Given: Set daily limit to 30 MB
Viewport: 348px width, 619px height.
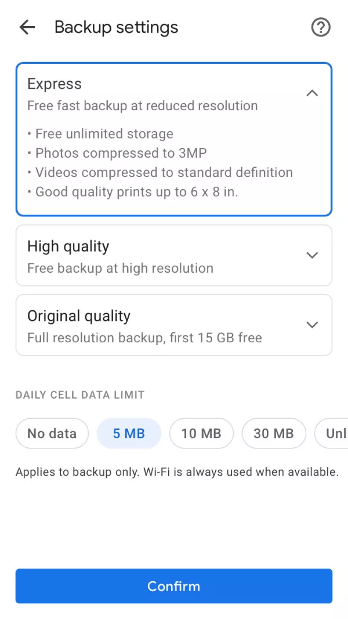Looking at the screenshot, I should 274,433.
